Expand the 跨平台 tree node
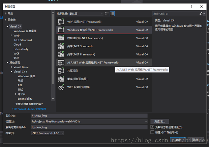209x147 pixels. [x=16, y=94]
